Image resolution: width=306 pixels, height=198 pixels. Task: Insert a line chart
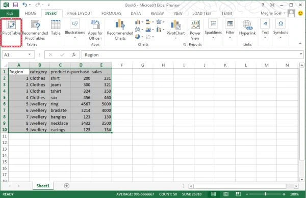coord(139,30)
